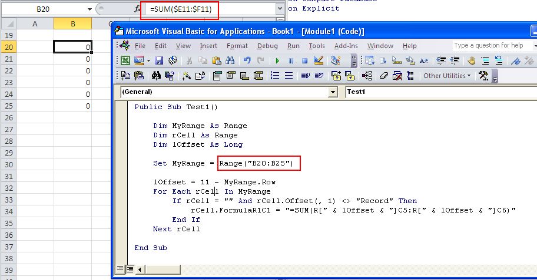Click the code window left scroll arrow
The height and width of the screenshot is (280, 537).
pyautogui.click(x=140, y=270)
